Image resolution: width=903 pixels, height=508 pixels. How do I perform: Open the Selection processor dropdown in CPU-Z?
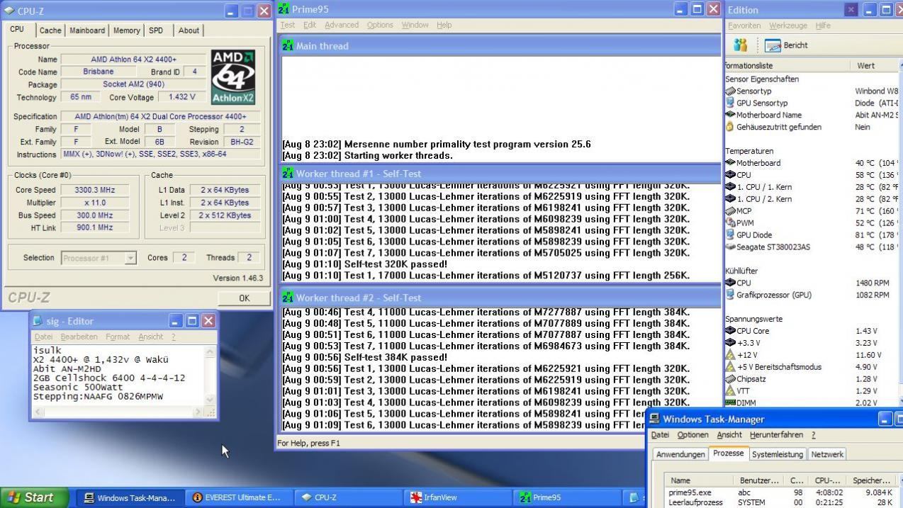130,259
